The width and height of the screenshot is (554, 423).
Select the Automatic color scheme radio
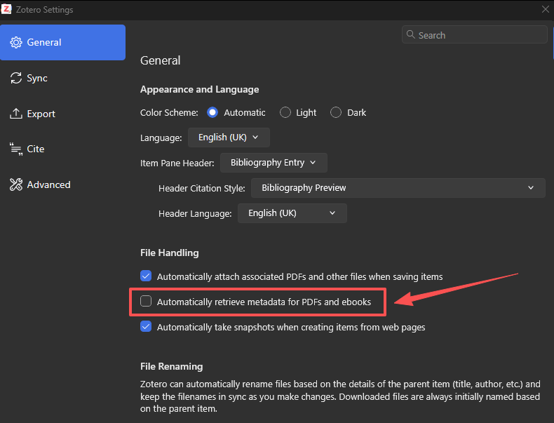pos(212,112)
